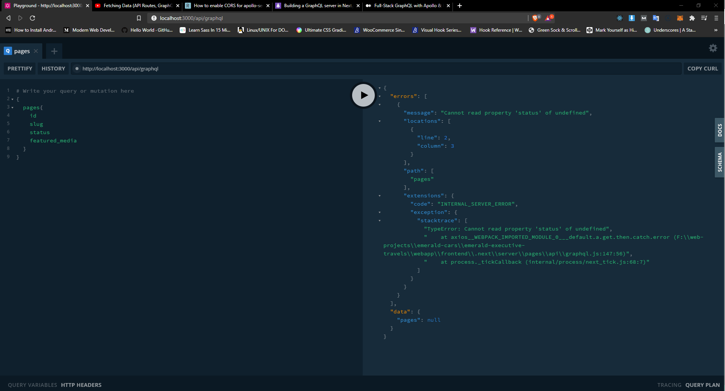Collapse the "errors" array in response

tap(380, 96)
